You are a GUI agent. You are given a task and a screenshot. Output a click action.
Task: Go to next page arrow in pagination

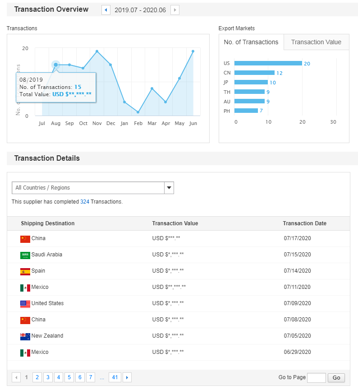(x=127, y=377)
